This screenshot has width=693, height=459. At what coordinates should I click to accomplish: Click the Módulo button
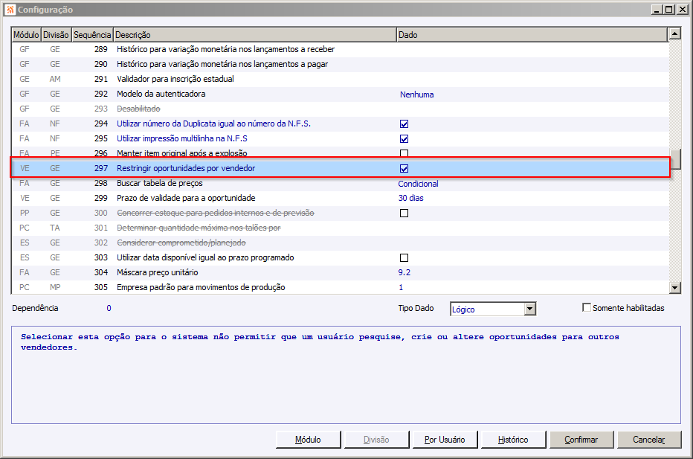(308, 440)
